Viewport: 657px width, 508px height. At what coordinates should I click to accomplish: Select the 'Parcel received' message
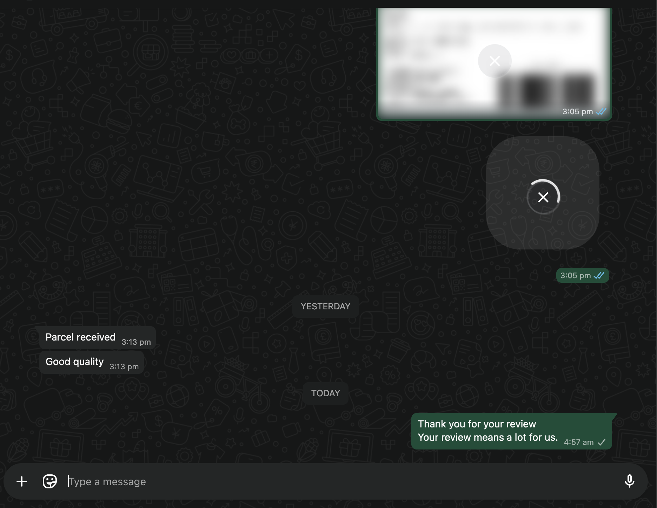(80, 337)
